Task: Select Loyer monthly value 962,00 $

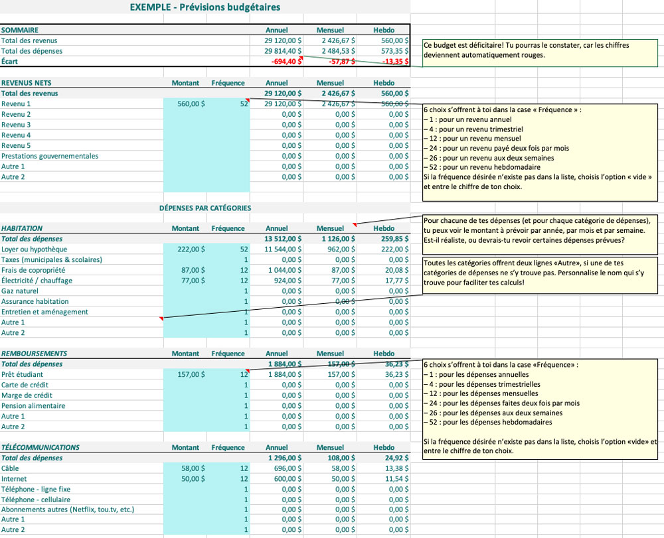Action: pos(341,249)
